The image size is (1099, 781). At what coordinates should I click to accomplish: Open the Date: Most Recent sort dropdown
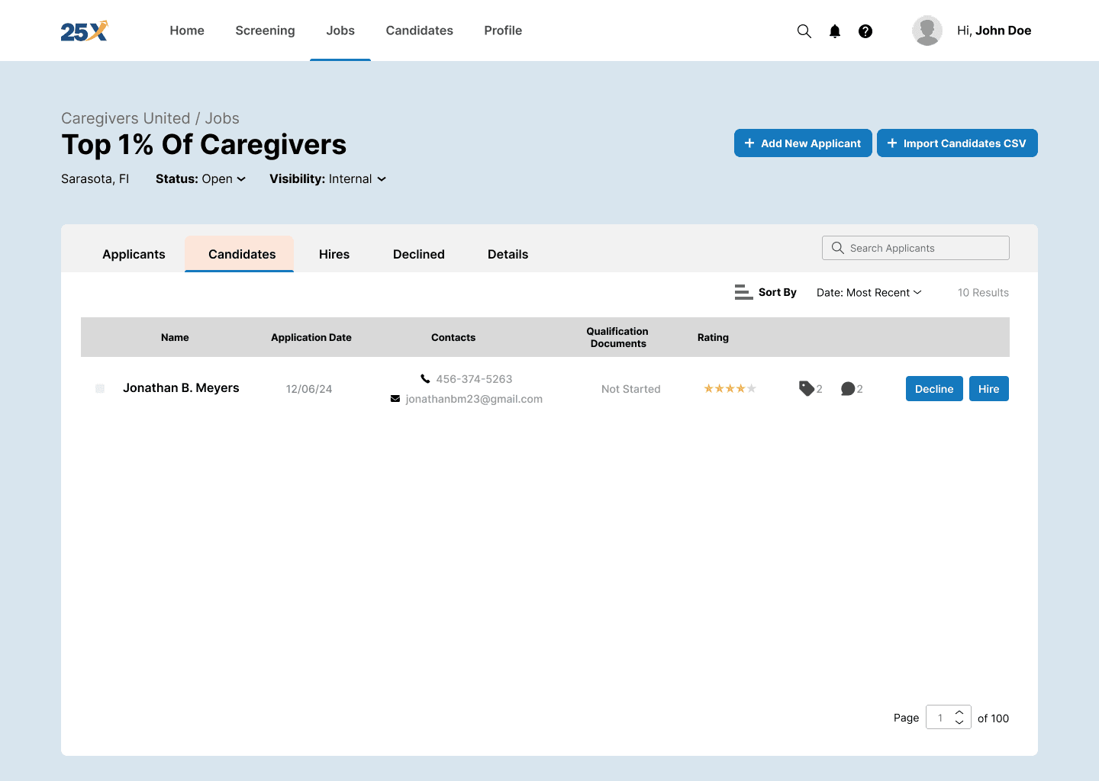point(869,293)
